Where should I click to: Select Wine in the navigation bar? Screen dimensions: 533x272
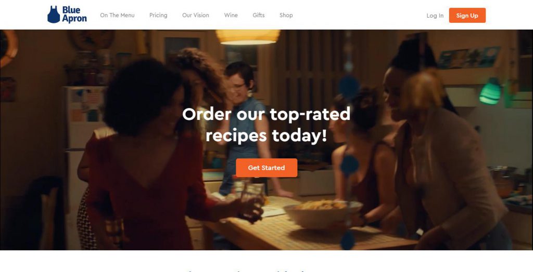point(231,15)
